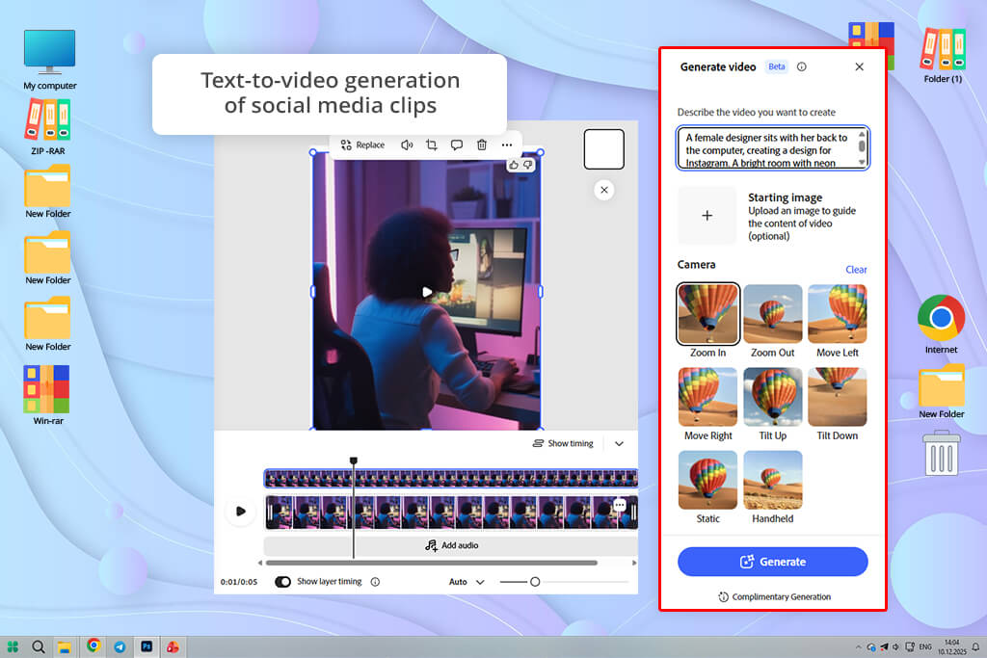This screenshot has height=658, width=987.
Task: Open the notification bell in system tray
Action: [975, 646]
